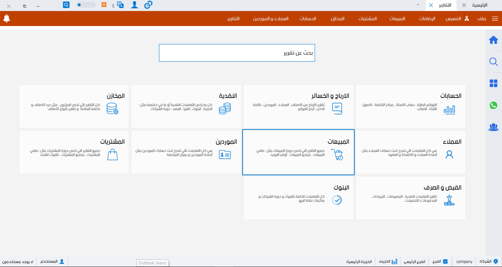Viewport: 502px width, 267px height.
Task: Click the check badge icon on البنوك card
Action: 337,200
